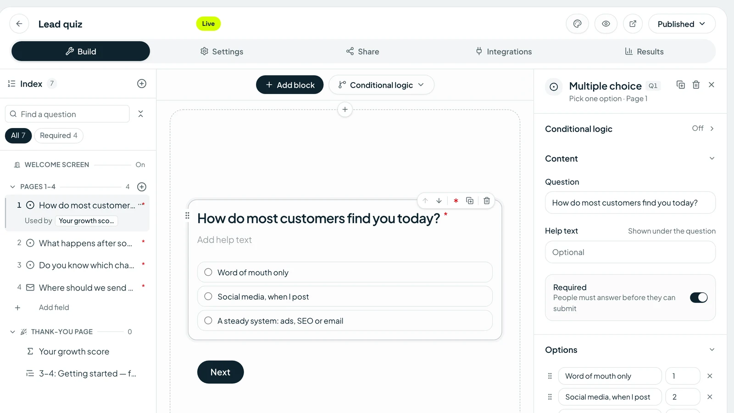The height and width of the screenshot is (413, 734).
Task: Open the Results tab
Action: pyautogui.click(x=644, y=51)
